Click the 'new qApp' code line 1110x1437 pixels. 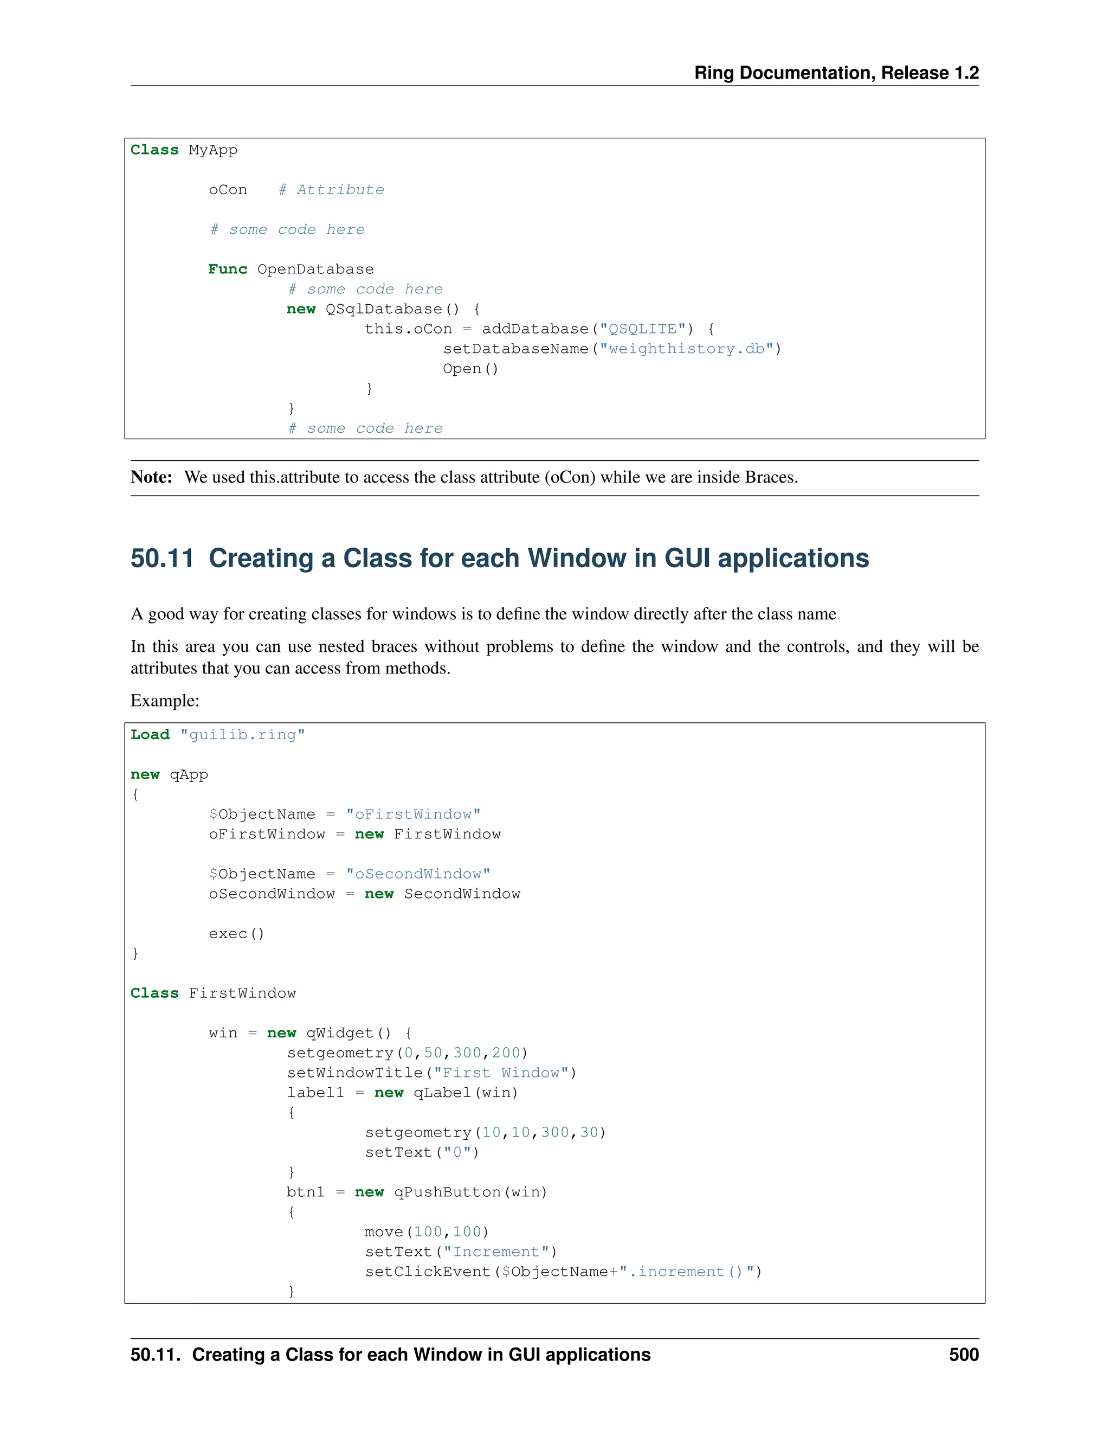[169, 774]
